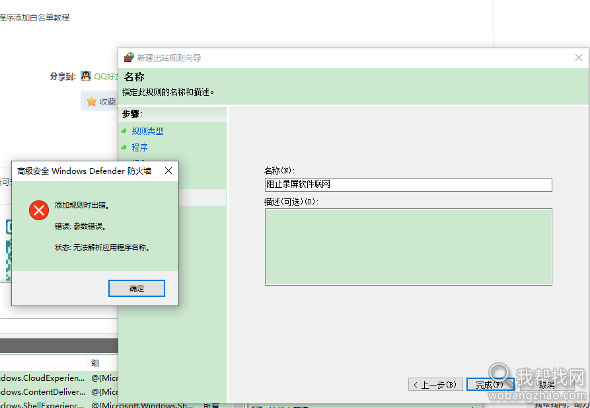
Task: Select the 规则类型 step
Action: tap(147, 131)
